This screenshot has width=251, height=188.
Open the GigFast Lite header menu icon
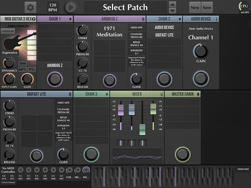pos(70,94)
